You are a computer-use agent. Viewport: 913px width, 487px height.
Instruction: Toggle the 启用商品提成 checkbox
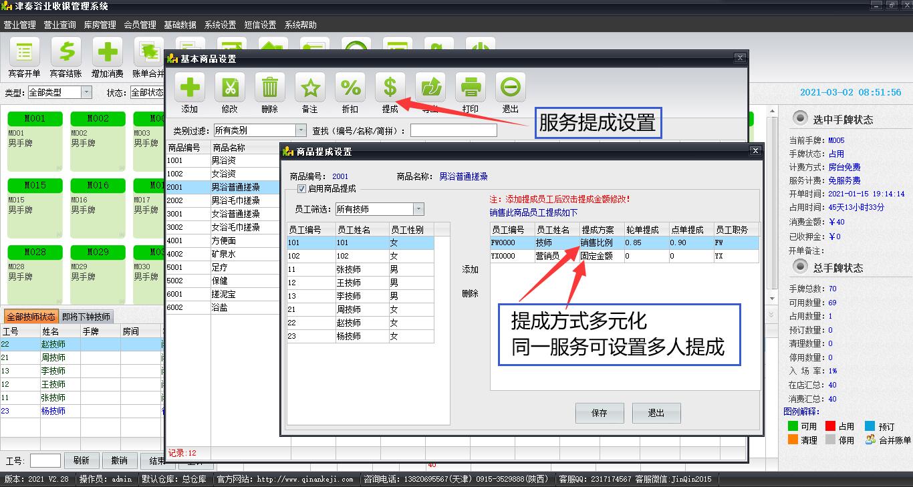coord(301,189)
